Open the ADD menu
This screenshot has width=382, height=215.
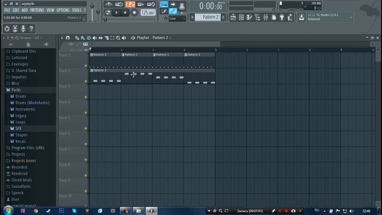coord(24,10)
